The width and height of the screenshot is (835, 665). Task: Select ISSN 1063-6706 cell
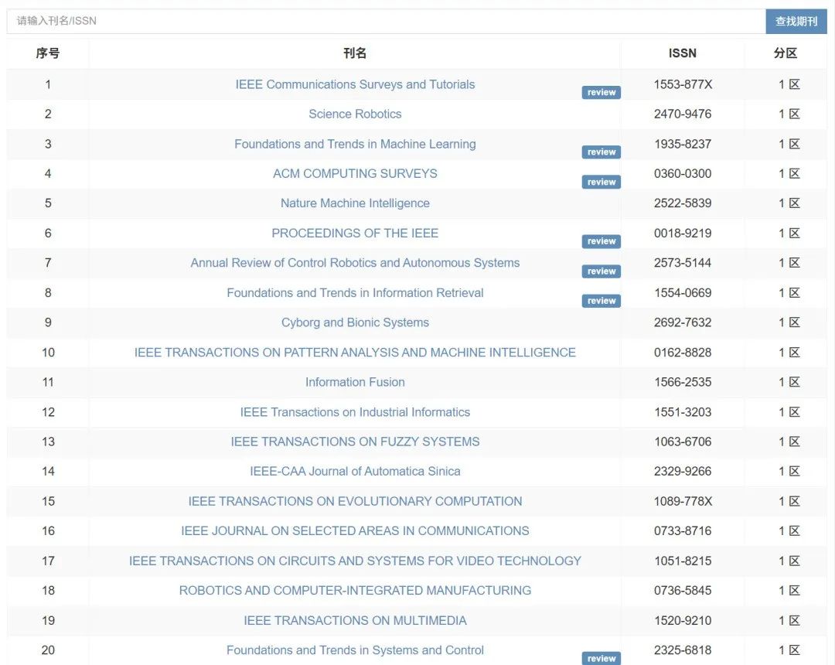(683, 442)
